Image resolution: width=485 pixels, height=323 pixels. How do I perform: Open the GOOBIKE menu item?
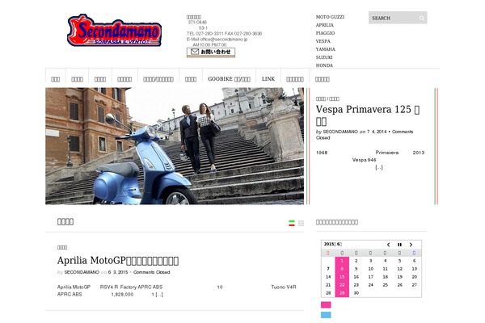coord(229,79)
